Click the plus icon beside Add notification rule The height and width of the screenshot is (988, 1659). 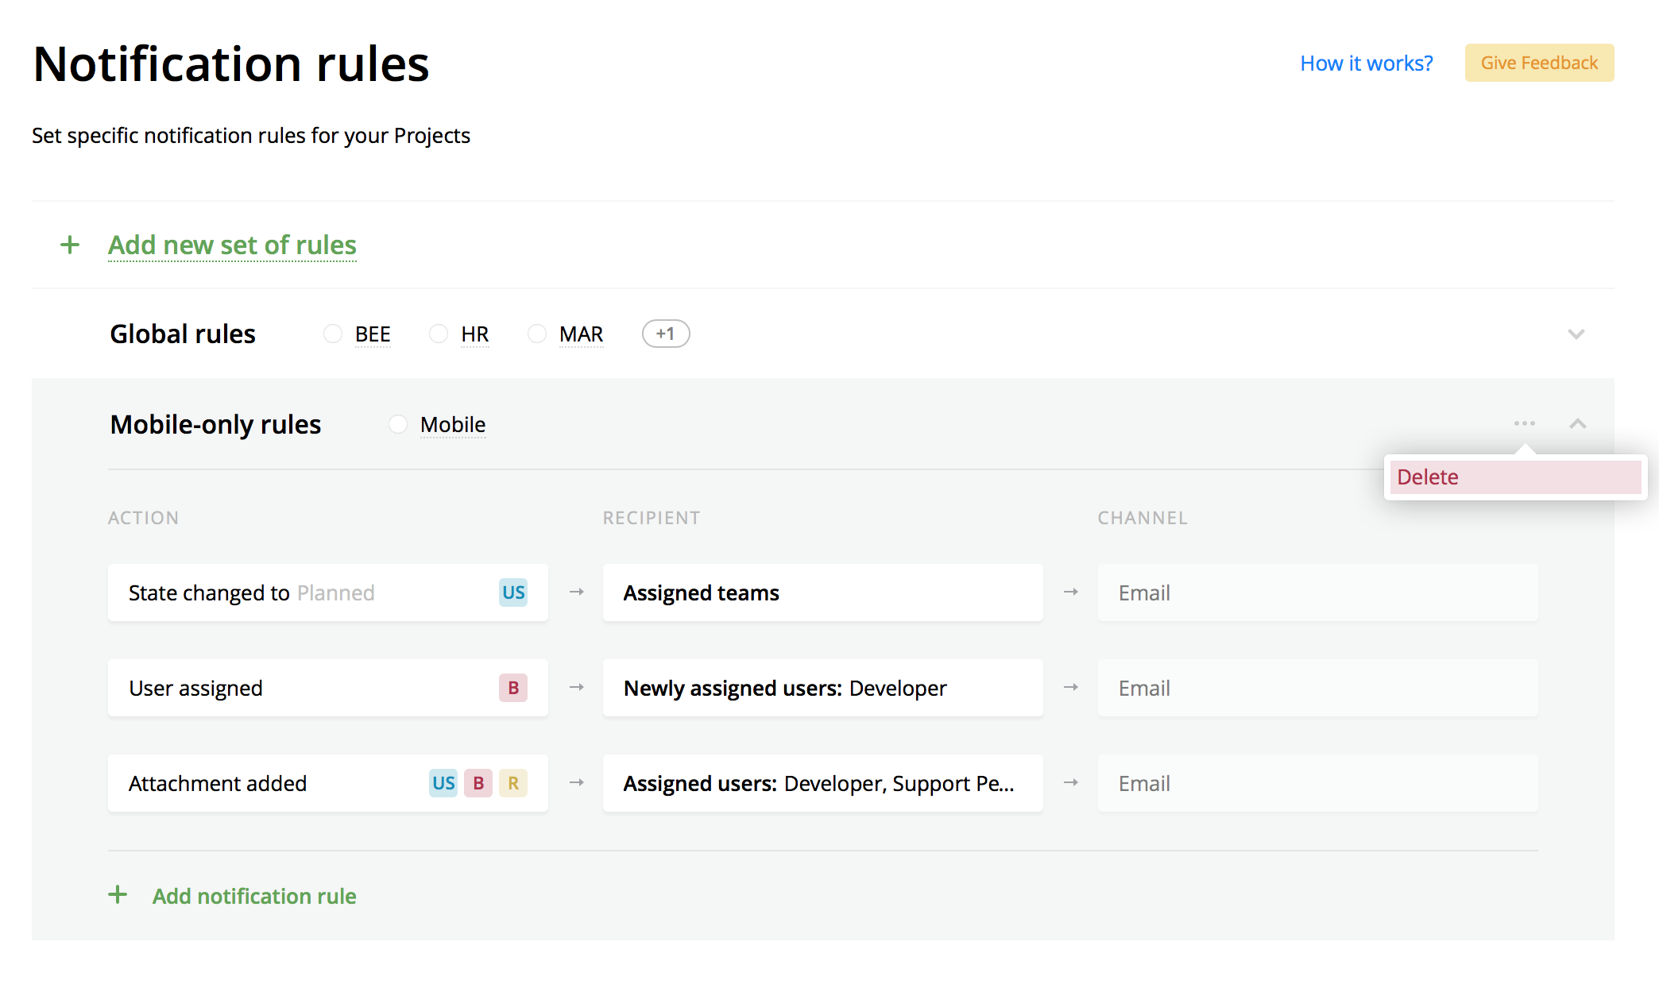[x=118, y=895]
